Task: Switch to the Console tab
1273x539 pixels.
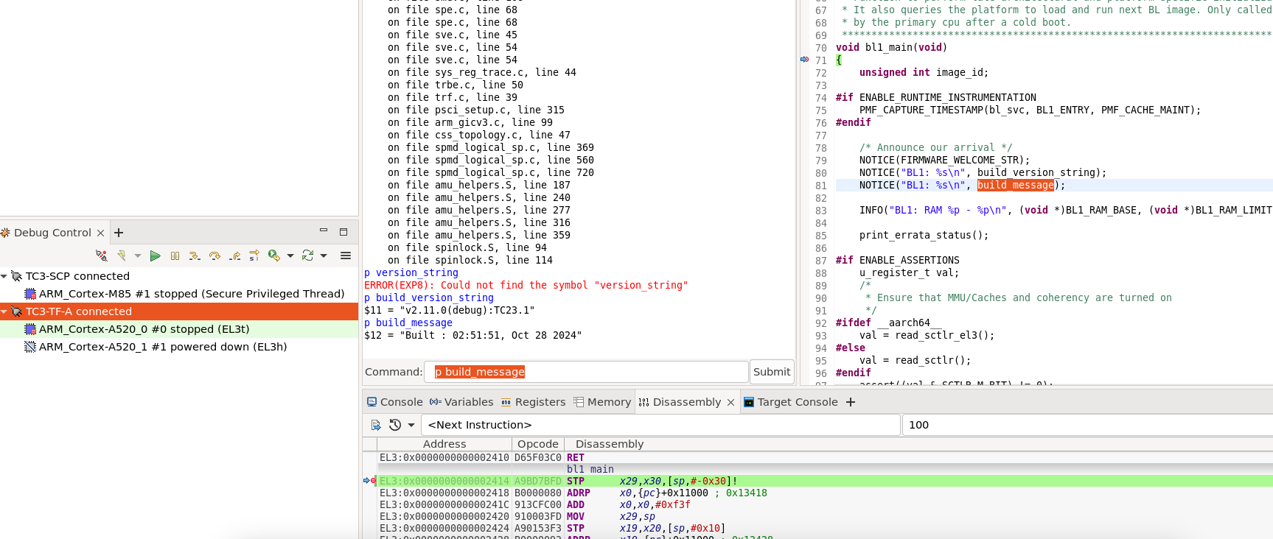Action: [x=395, y=402]
